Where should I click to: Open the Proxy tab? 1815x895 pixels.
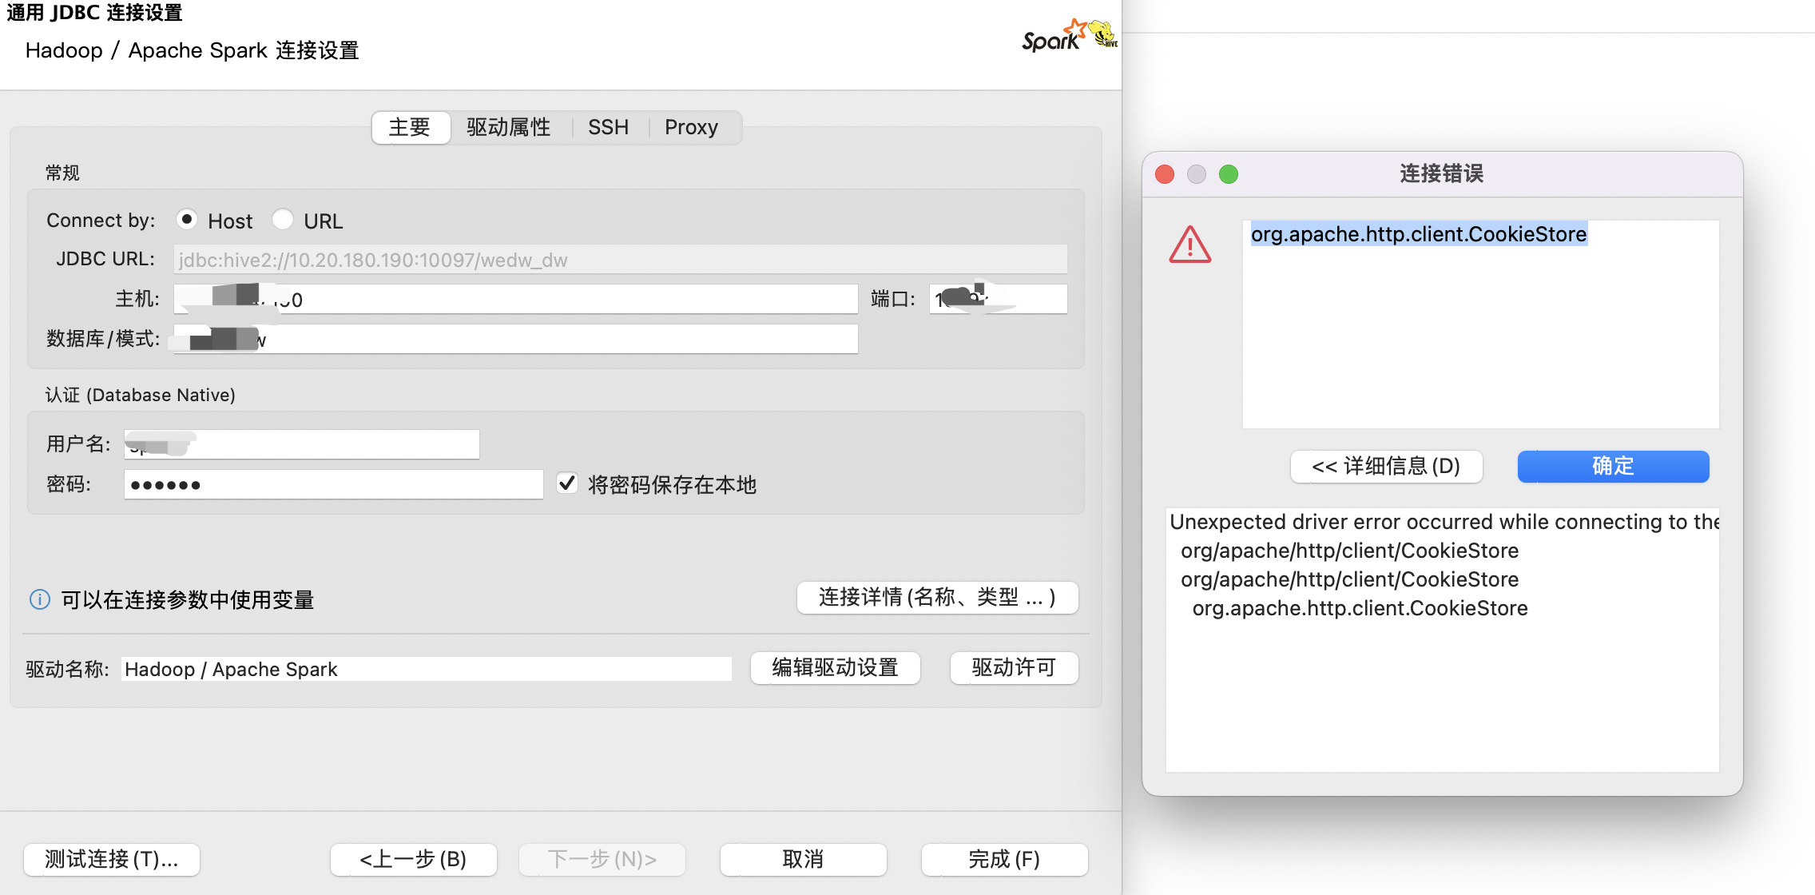[x=691, y=126]
